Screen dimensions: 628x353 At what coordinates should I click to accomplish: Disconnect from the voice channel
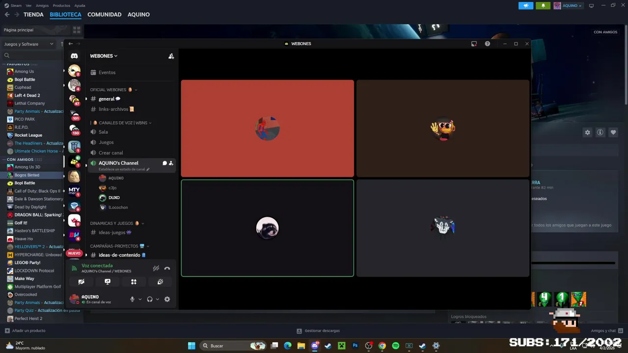coord(167,268)
